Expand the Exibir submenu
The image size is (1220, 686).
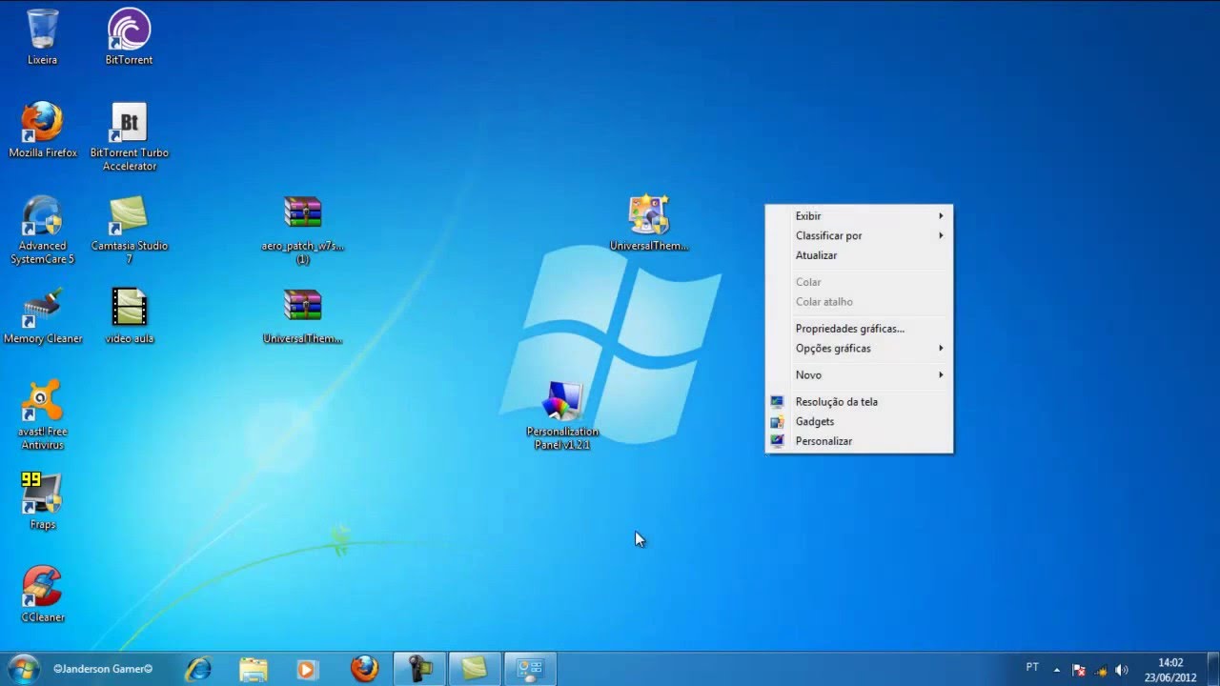tap(859, 215)
